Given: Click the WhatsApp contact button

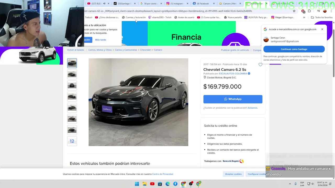Looking at the screenshot, I should click(233, 99).
